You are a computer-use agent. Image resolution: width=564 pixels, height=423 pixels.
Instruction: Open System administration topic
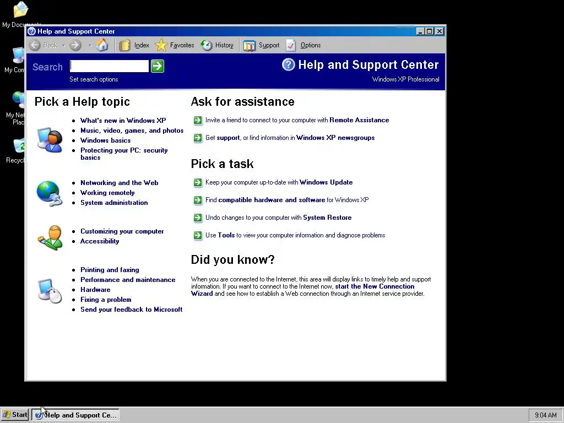[114, 203]
